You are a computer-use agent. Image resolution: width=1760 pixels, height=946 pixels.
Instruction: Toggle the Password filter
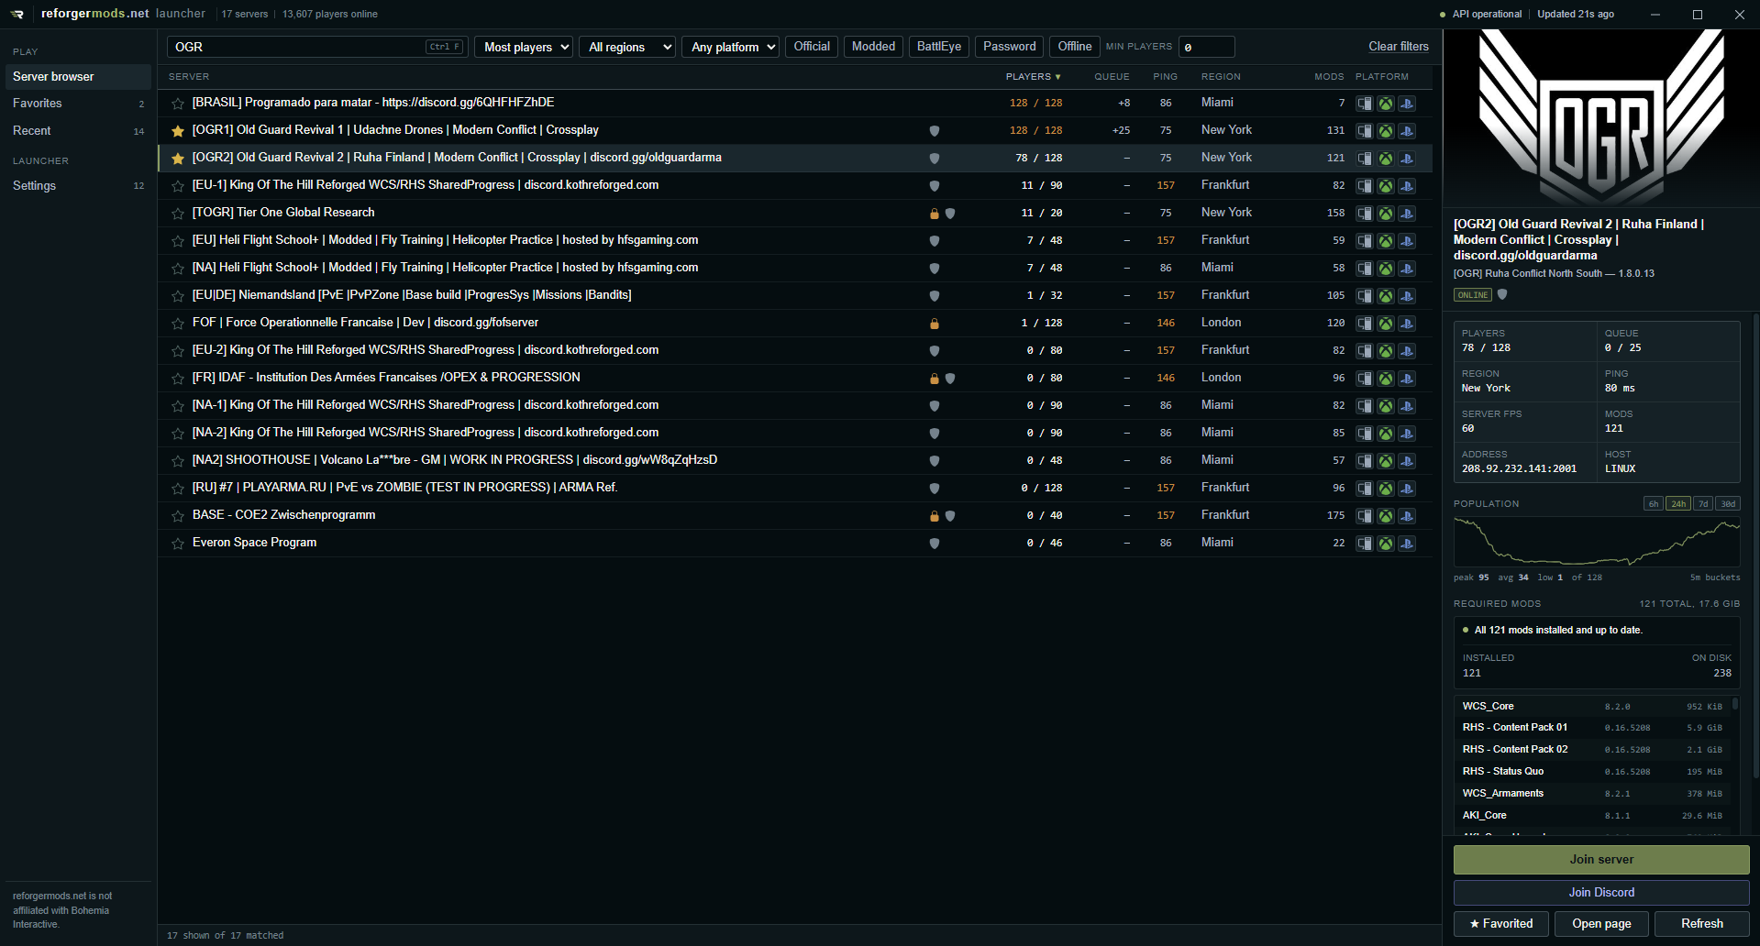(x=1009, y=47)
